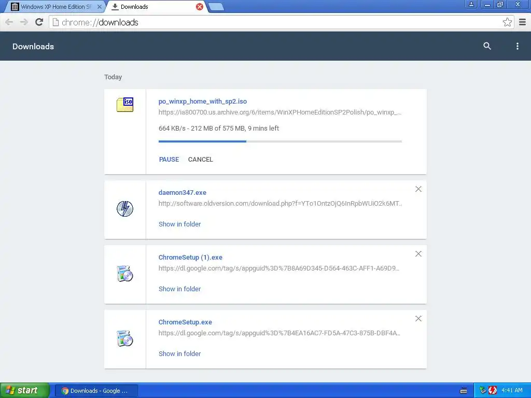Click the 4:41 AM system clock

click(x=512, y=391)
